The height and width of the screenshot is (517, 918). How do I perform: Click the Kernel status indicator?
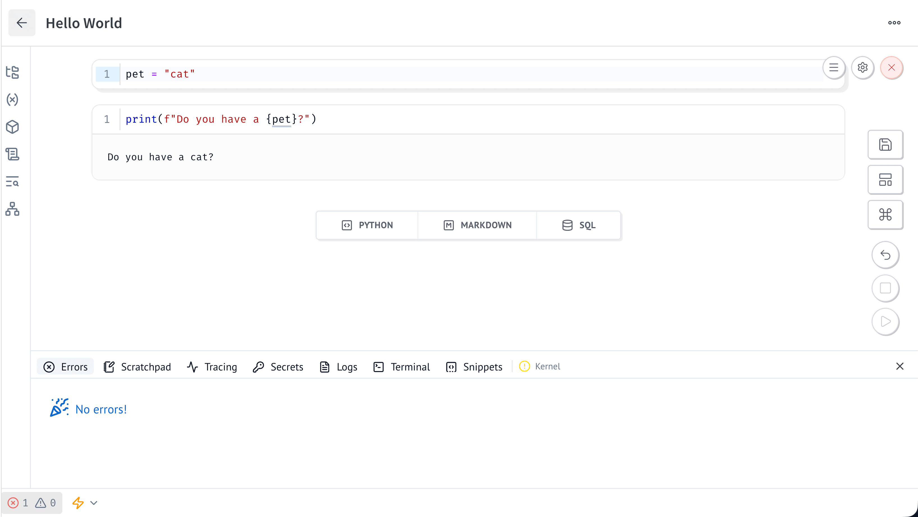tap(540, 366)
